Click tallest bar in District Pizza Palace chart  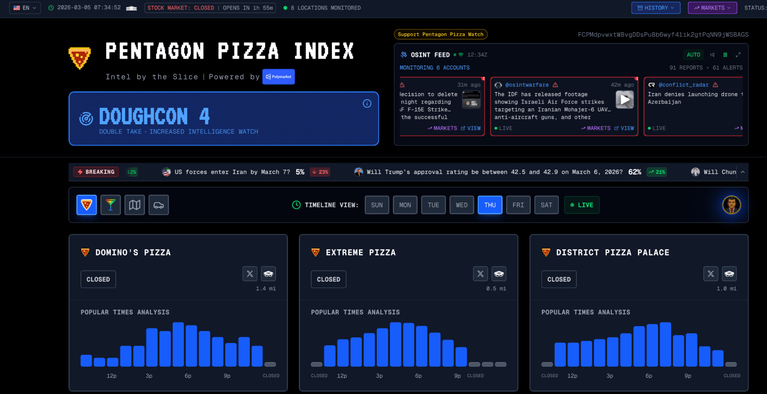click(x=665, y=345)
